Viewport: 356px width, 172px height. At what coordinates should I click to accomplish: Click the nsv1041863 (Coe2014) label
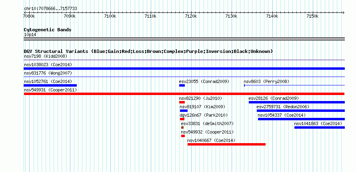pos(318,123)
